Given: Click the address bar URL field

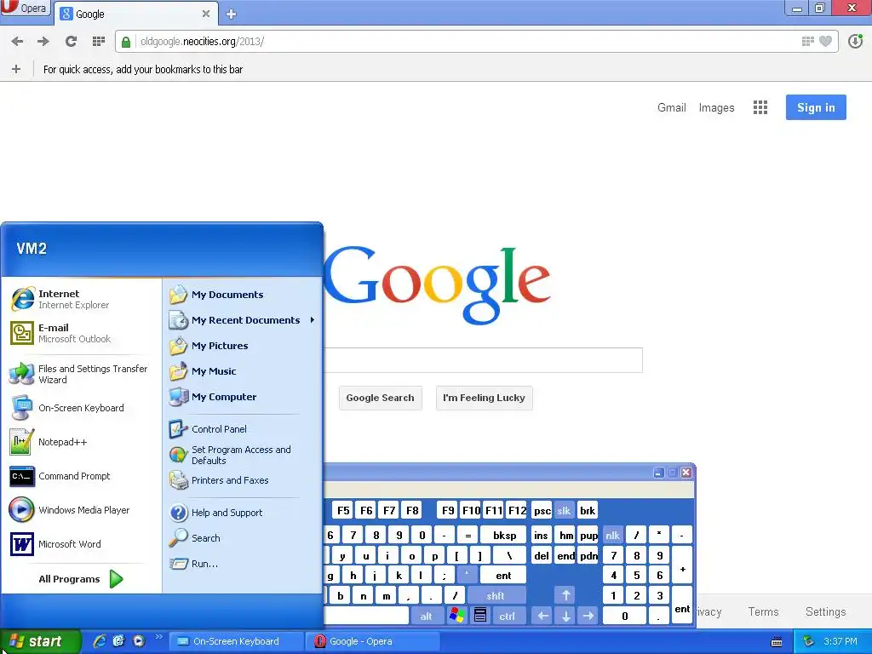Looking at the screenshot, I should click(468, 42).
